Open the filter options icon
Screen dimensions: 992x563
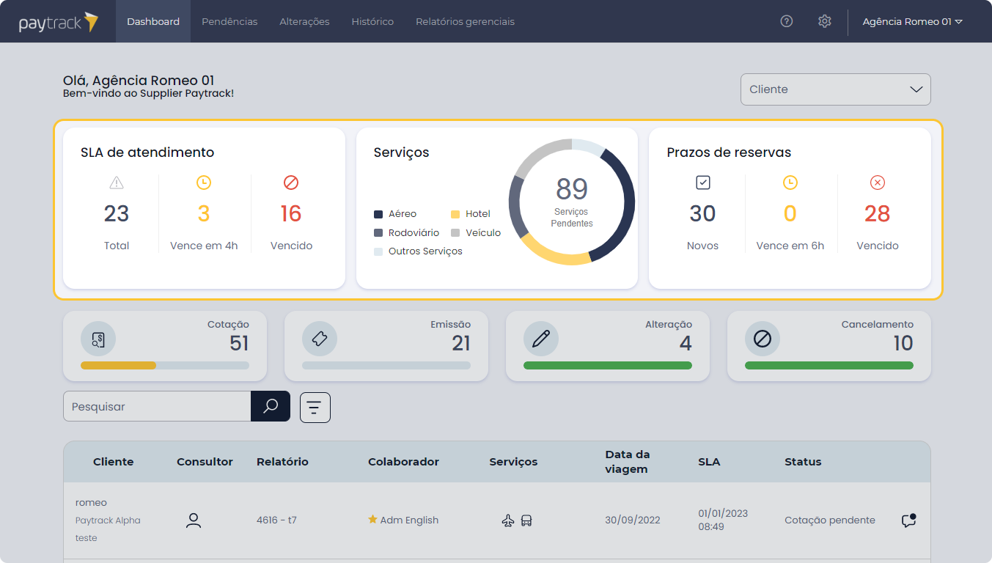click(x=315, y=408)
